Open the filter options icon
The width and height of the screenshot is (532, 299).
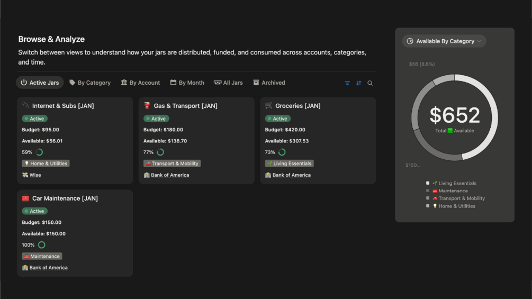[347, 83]
